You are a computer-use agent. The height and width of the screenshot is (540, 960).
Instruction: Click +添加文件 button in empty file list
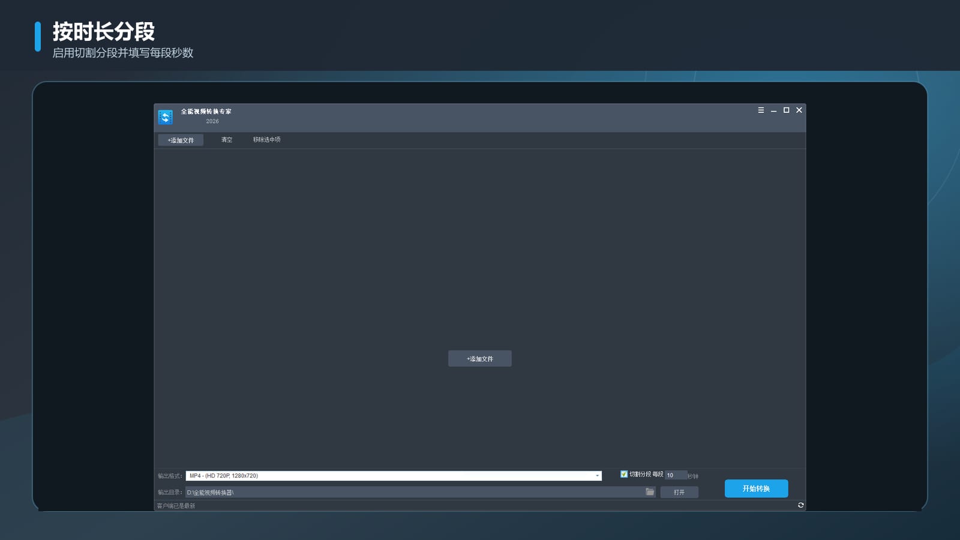(x=480, y=359)
